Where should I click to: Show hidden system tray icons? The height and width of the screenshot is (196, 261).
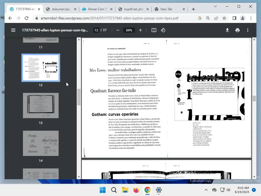206,190
